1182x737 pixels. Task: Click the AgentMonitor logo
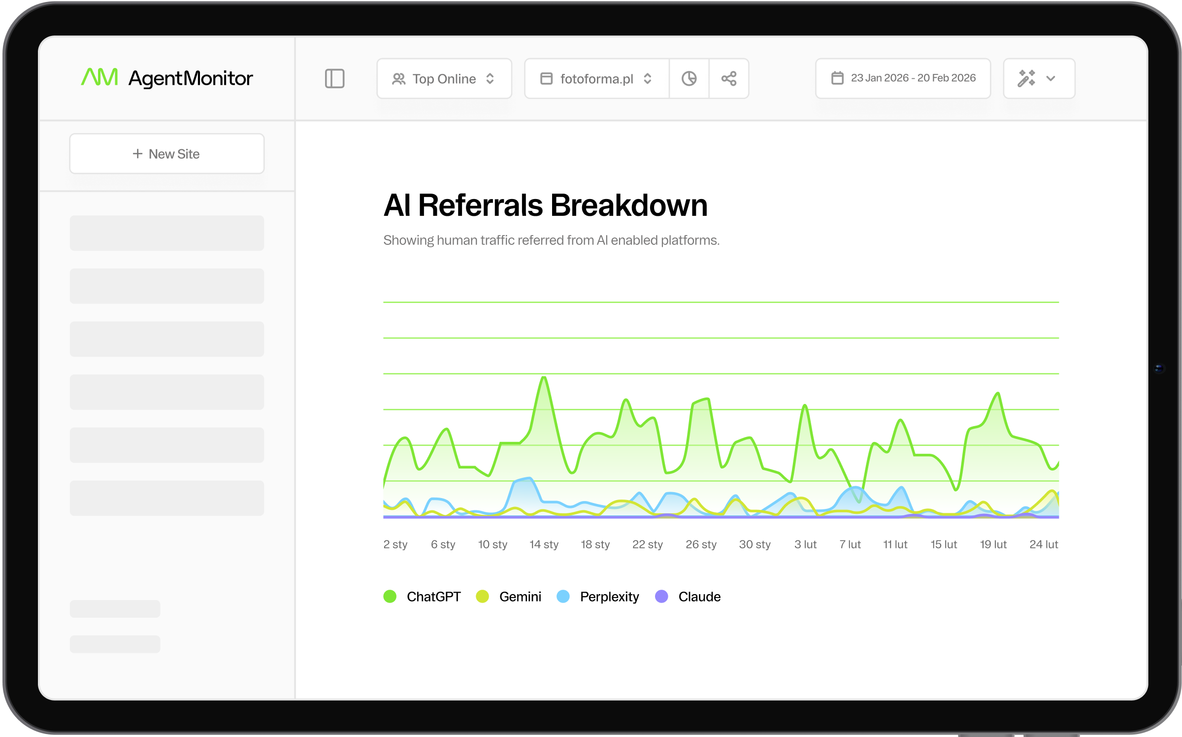(x=167, y=78)
